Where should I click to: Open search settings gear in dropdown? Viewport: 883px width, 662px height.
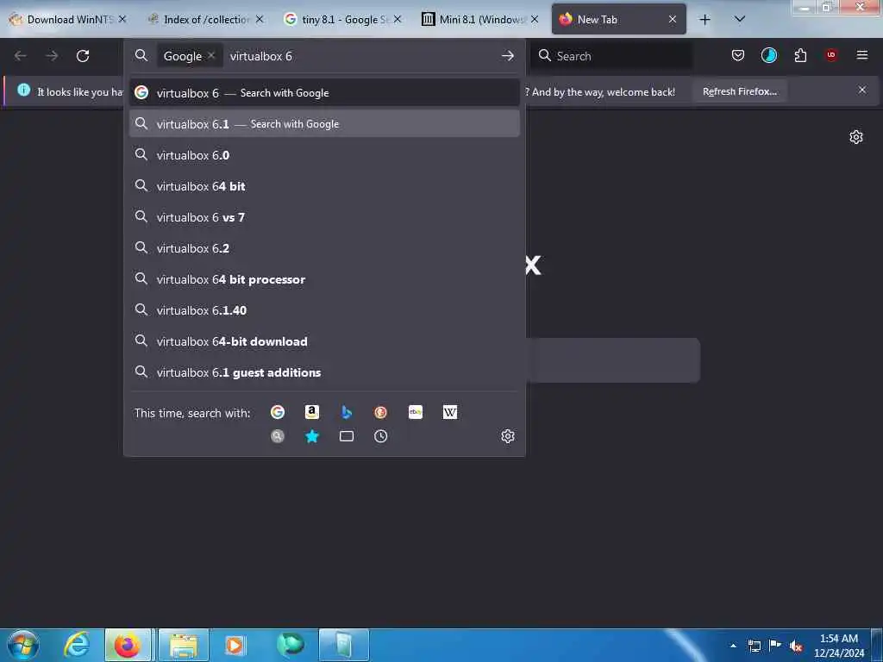pyautogui.click(x=507, y=436)
